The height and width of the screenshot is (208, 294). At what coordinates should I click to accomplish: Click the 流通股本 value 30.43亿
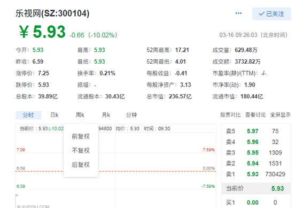(115, 97)
